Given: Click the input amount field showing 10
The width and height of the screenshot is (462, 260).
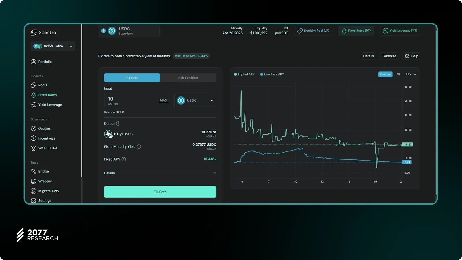Looking at the screenshot, I should tap(130, 99).
